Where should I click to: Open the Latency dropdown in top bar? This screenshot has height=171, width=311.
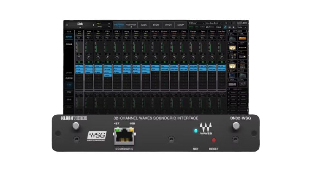103,27
